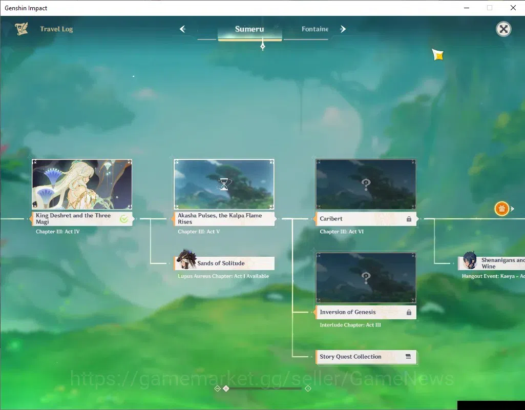Minimize the Genshin Impact window
Image resolution: width=525 pixels, height=410 pixels.
coord(467,8)
